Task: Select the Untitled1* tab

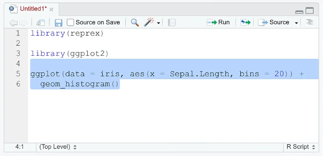Action: pyautogui.click(x=34, y=9)
